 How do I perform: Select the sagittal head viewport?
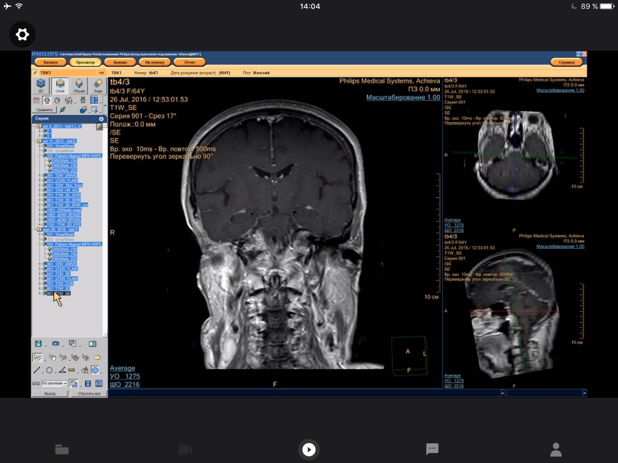tap(514, 311)
